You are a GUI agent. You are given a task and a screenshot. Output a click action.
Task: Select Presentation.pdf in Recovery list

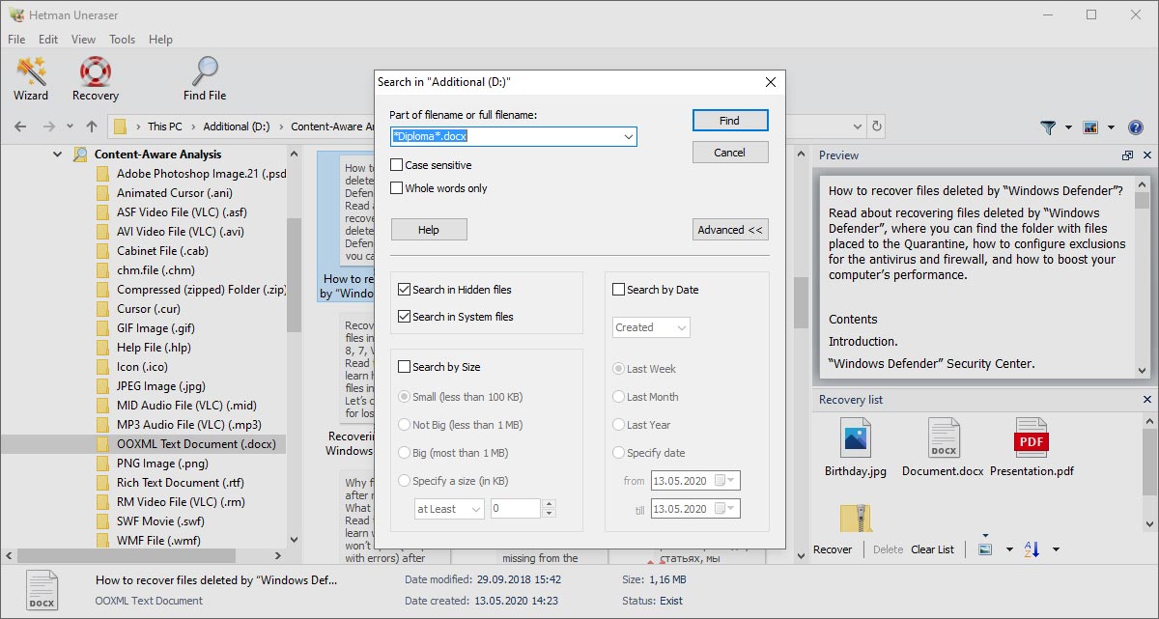tap(1032, 448)
